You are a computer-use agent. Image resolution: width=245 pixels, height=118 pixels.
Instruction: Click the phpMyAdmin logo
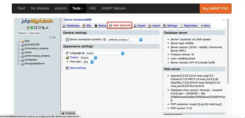point(37,21)
